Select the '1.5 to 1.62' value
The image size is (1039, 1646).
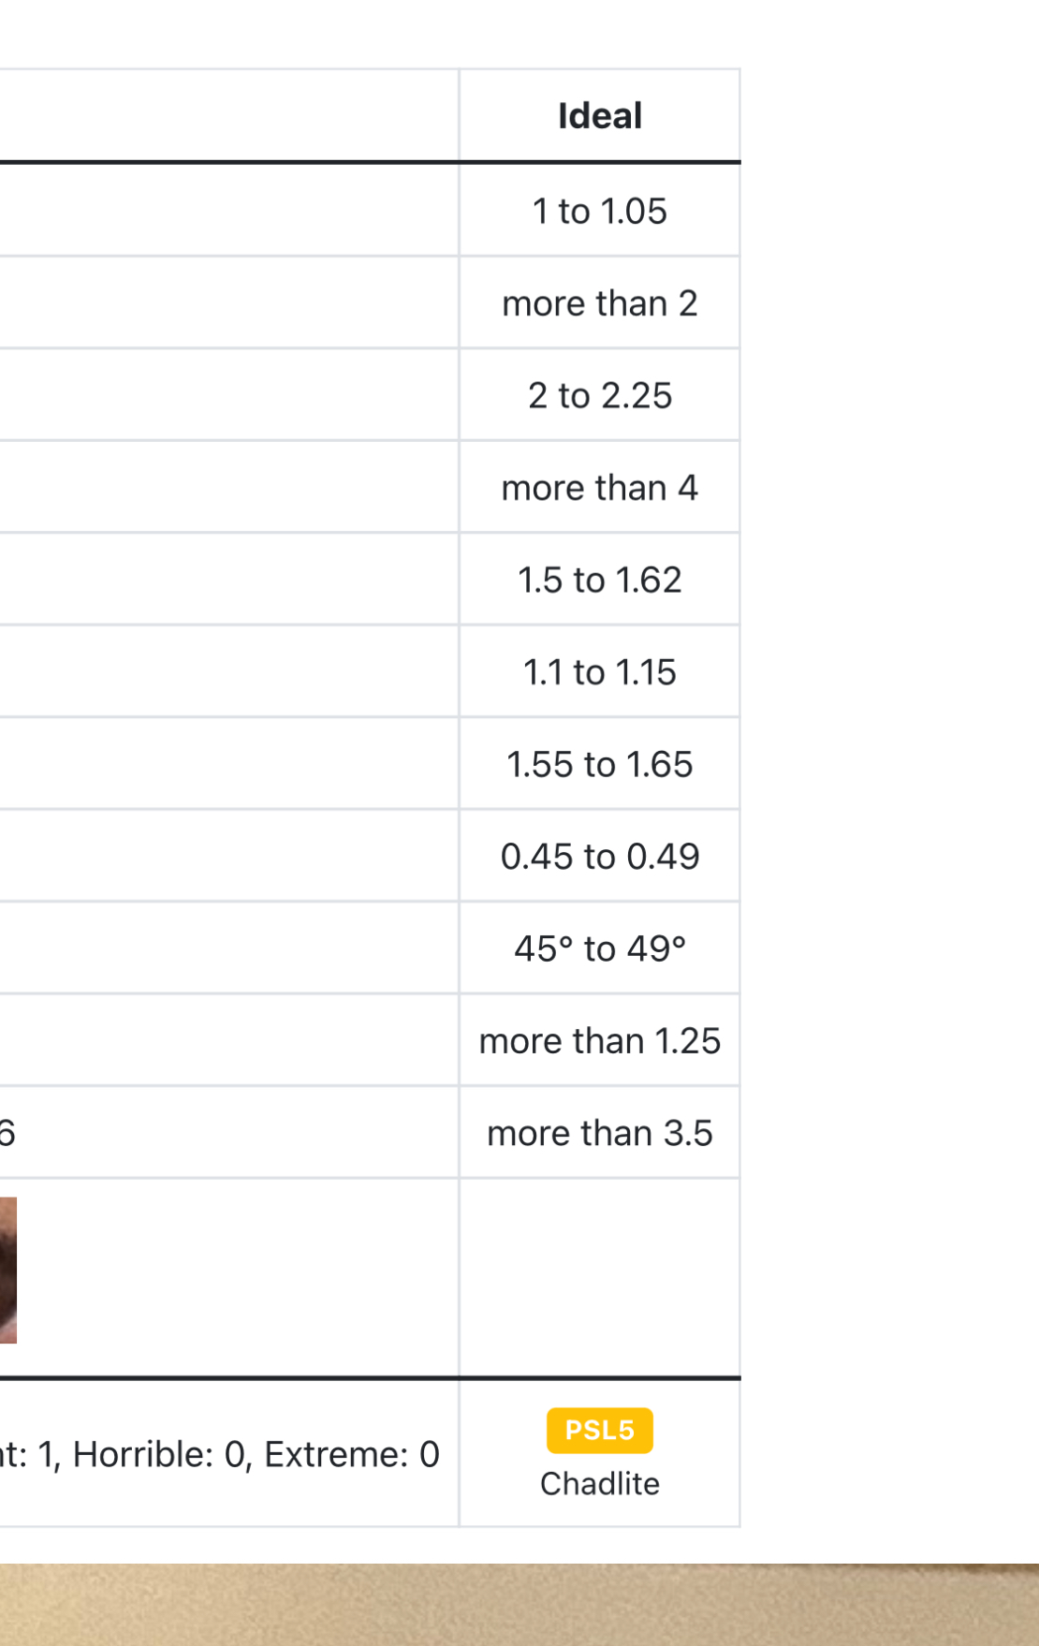(x=599, y=581)
